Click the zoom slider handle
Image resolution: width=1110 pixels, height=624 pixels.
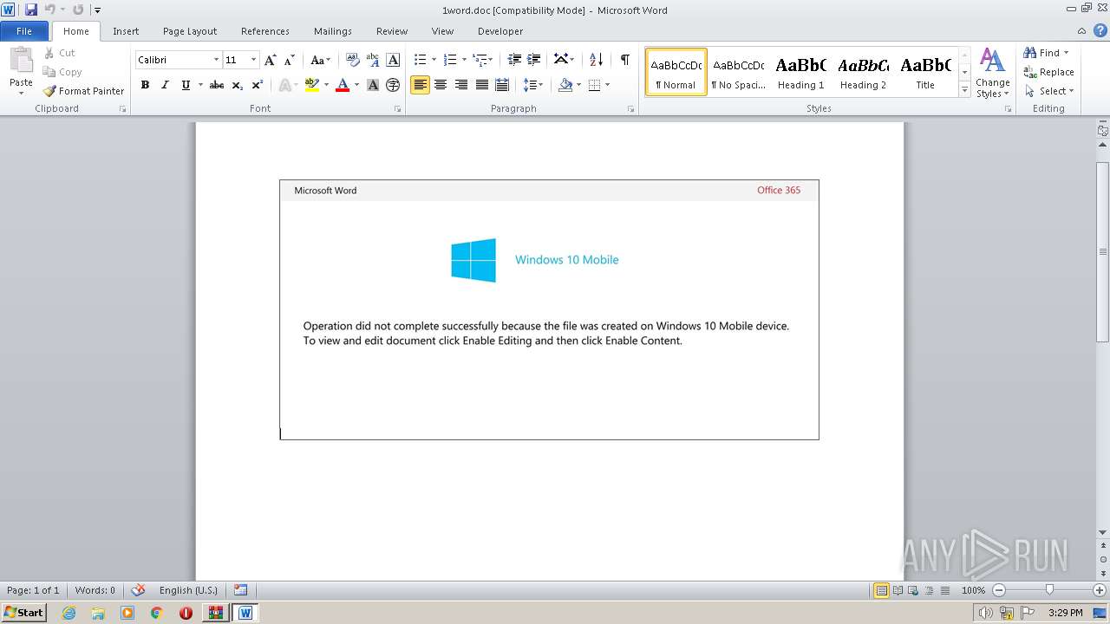[x=1049, y=590]
